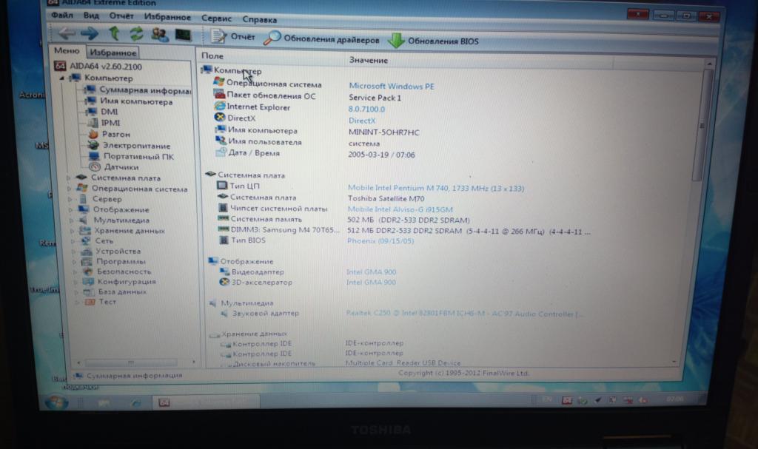Open the Отчёт menu
The height and width of the screenshot is (449, 758).
[121, 16]
